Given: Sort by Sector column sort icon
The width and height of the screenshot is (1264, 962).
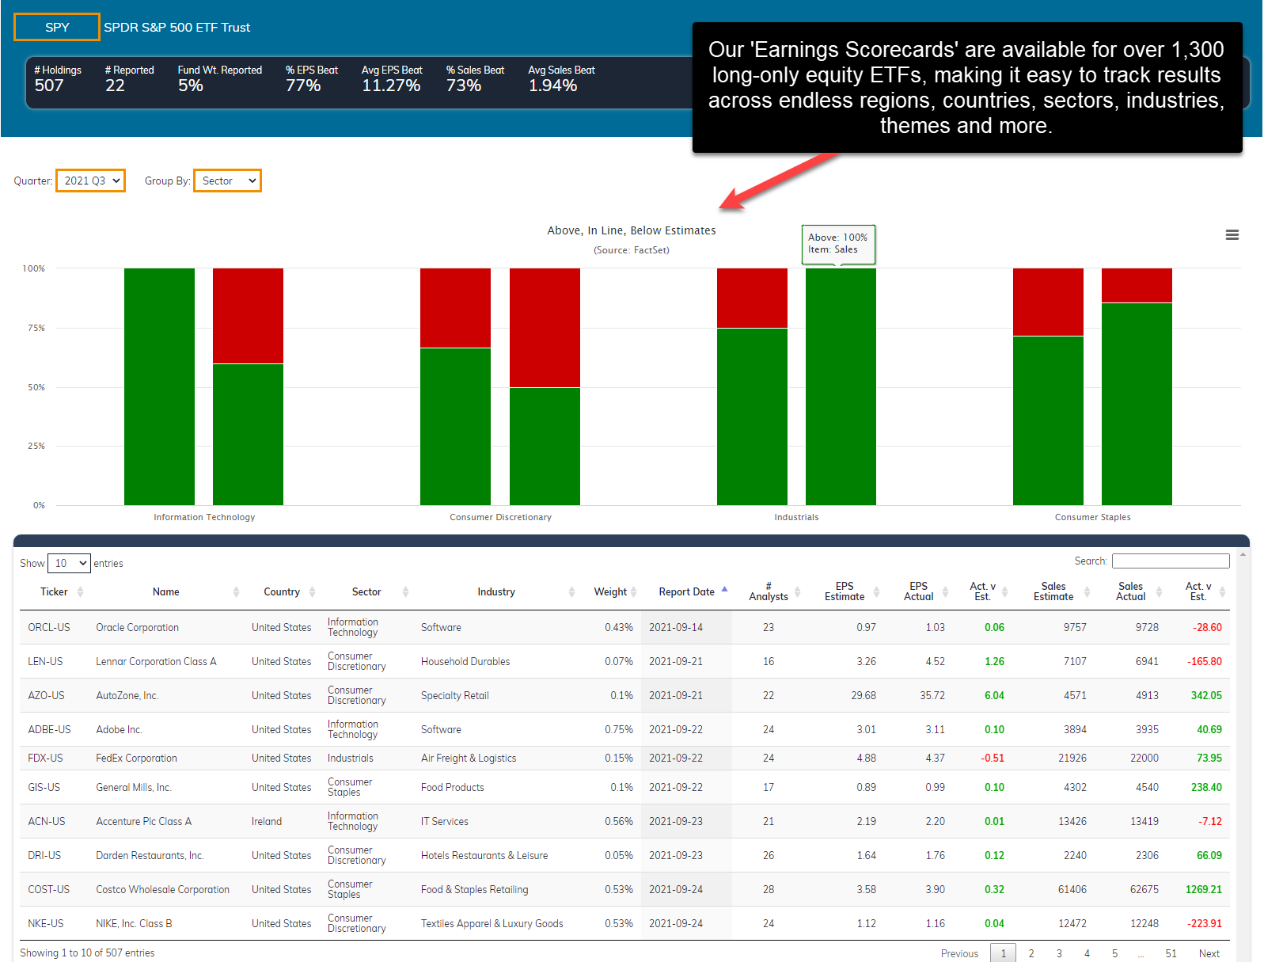Looking at the screenshot, I should coord(405,592).
